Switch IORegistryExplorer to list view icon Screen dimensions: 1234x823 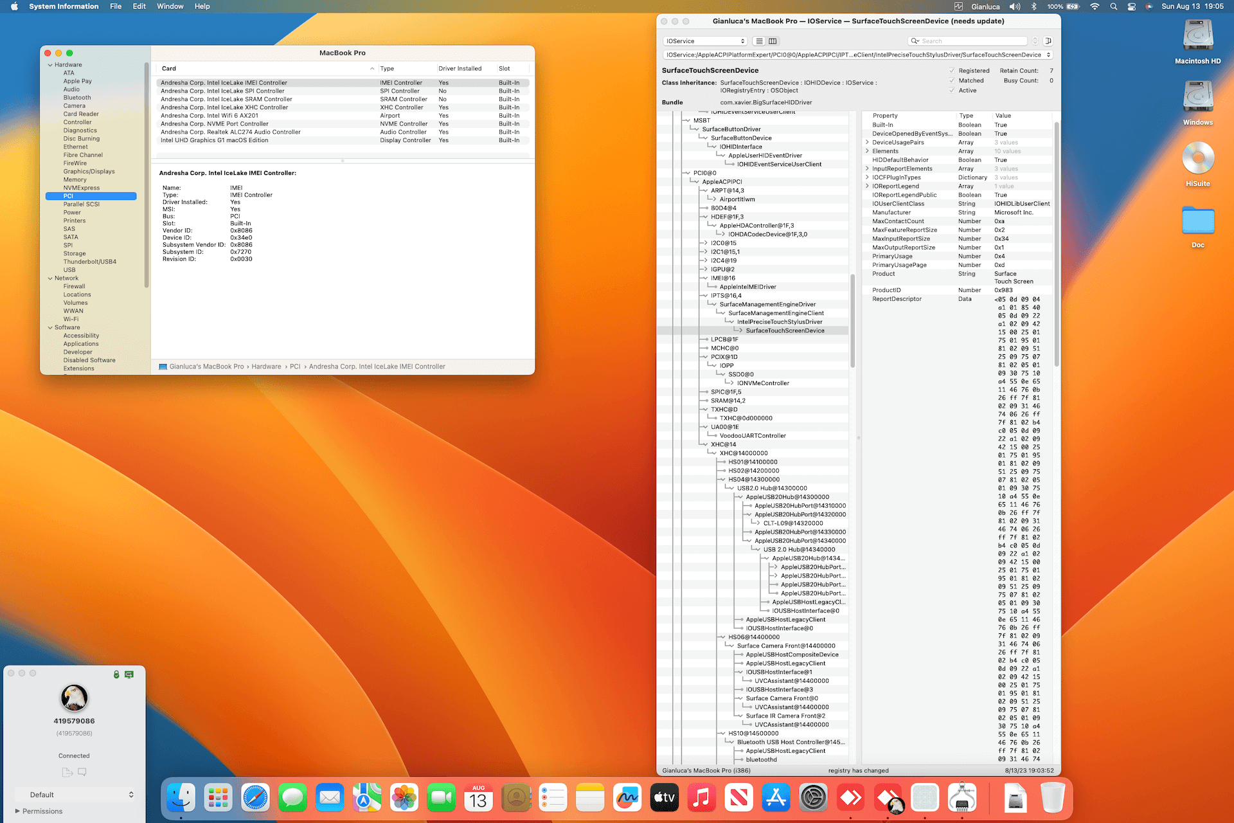click(x=759, y=41)
